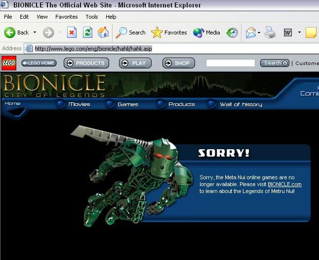Click the red LEGO logo
Viewport: 319px width, 260px height.
pyautogui.click(x=9, y=63)
